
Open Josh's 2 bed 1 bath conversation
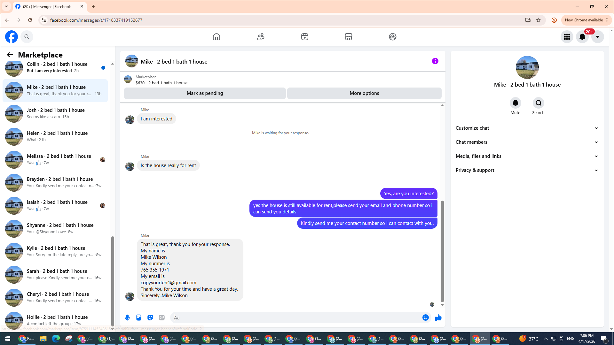(x=56, y=113)
